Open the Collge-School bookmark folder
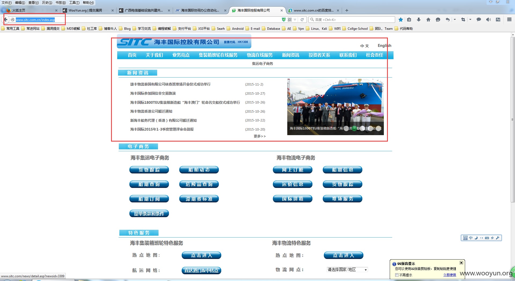 (x=355, y=28)
